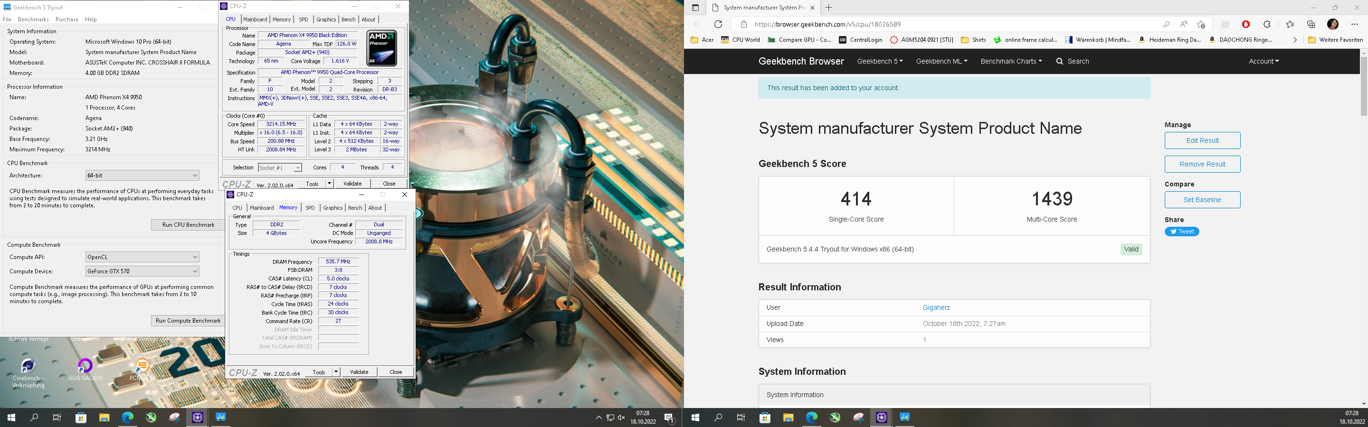Open the Edge profile avatar
The height and width of the screenshot is (427, 1368).
(x=1332, y=24)
